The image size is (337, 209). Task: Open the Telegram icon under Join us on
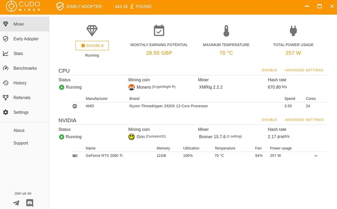point(16,203)
